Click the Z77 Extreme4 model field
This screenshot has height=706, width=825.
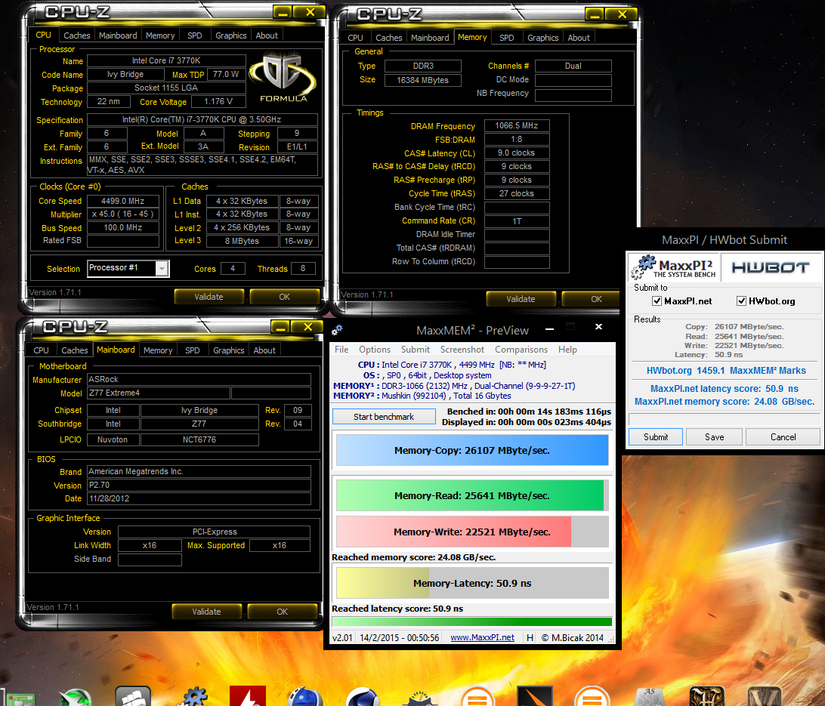[x=159, y=393]
